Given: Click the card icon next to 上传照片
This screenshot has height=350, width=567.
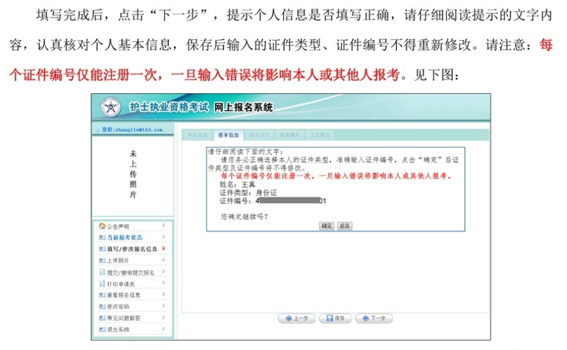Looking at the screenshot, I should pos(102,260).
